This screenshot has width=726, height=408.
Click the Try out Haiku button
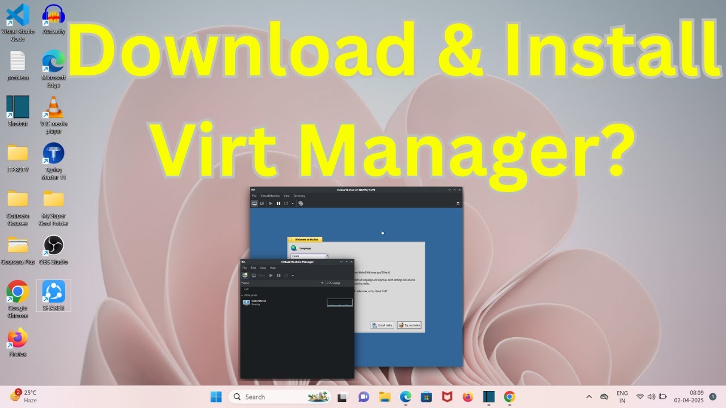click(409, 325)
